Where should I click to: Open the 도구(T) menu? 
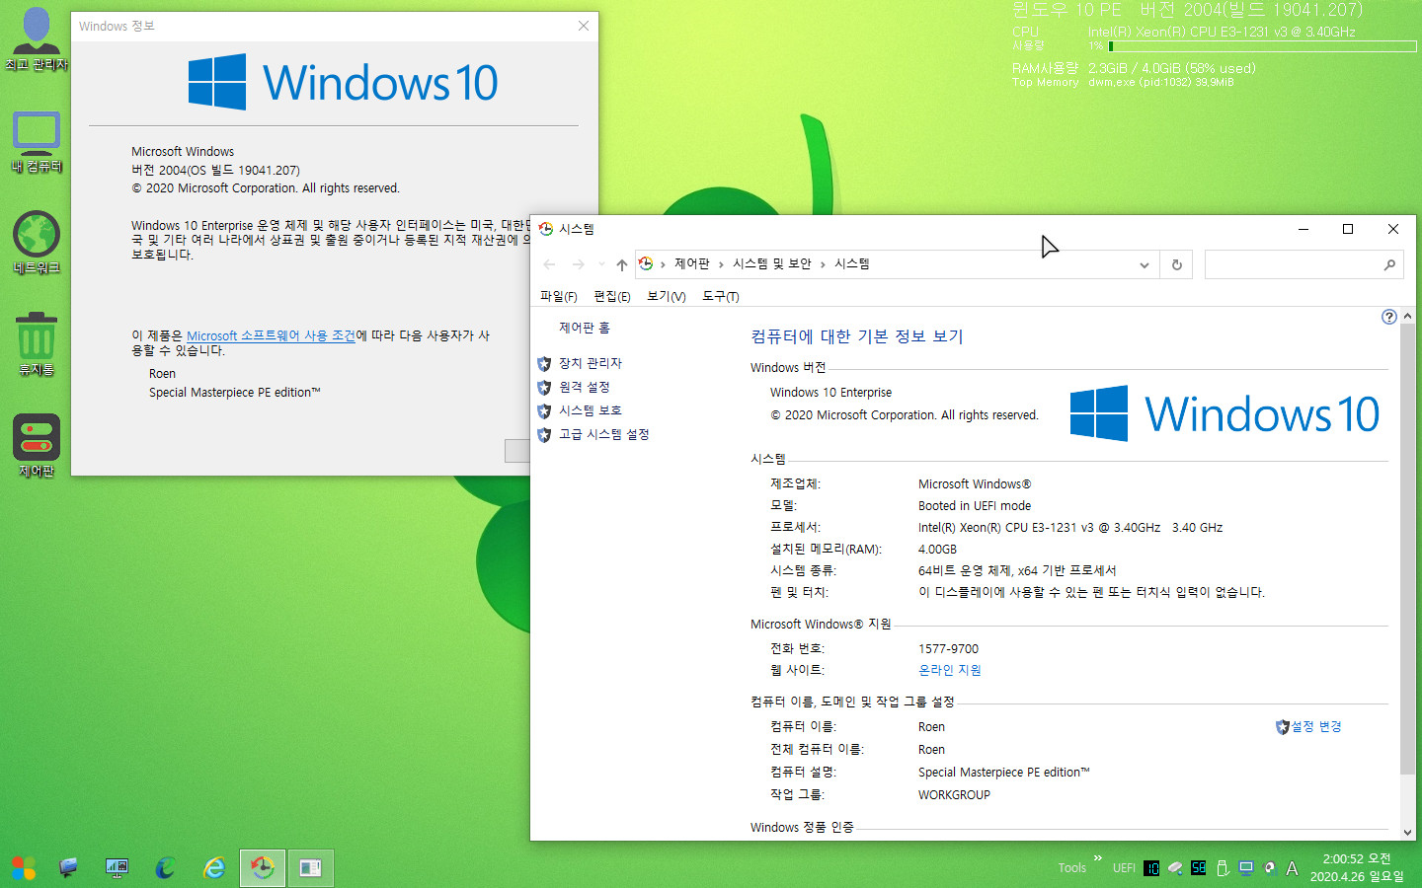point(721,296)
